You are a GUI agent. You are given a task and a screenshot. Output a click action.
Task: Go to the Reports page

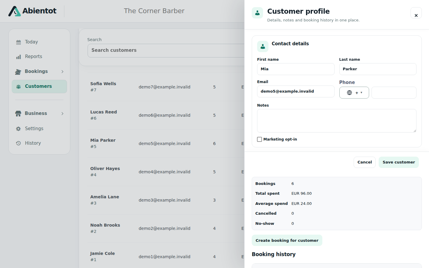(x=39, y=57)
